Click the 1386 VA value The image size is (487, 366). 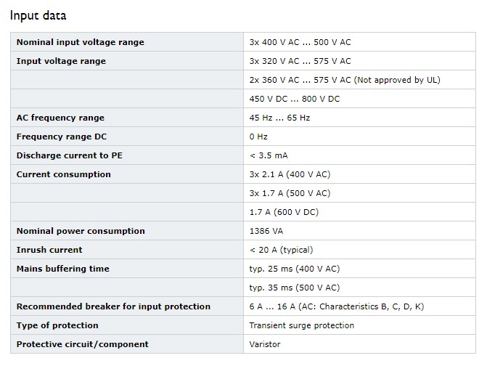(266, 231)
